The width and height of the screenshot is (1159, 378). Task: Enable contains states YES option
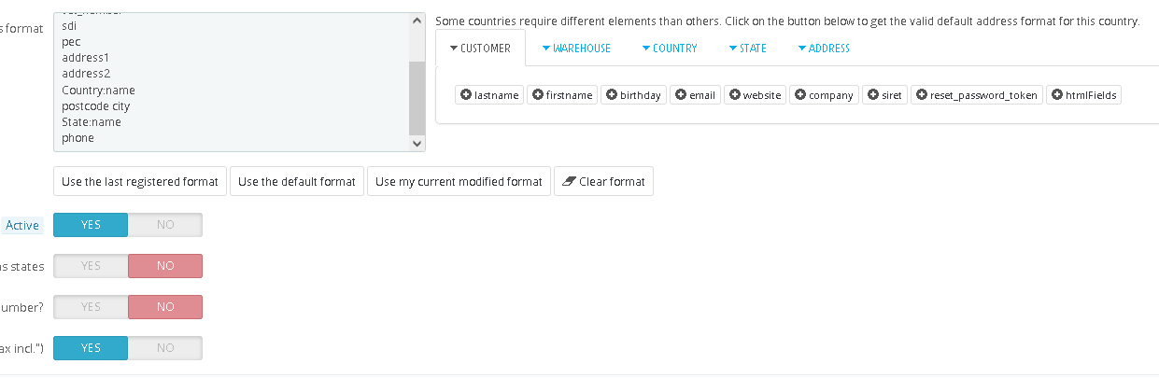91,266
